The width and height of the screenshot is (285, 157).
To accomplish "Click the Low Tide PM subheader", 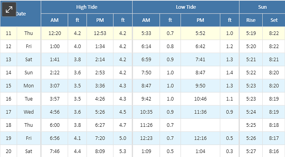I will (x=200, y=20).
